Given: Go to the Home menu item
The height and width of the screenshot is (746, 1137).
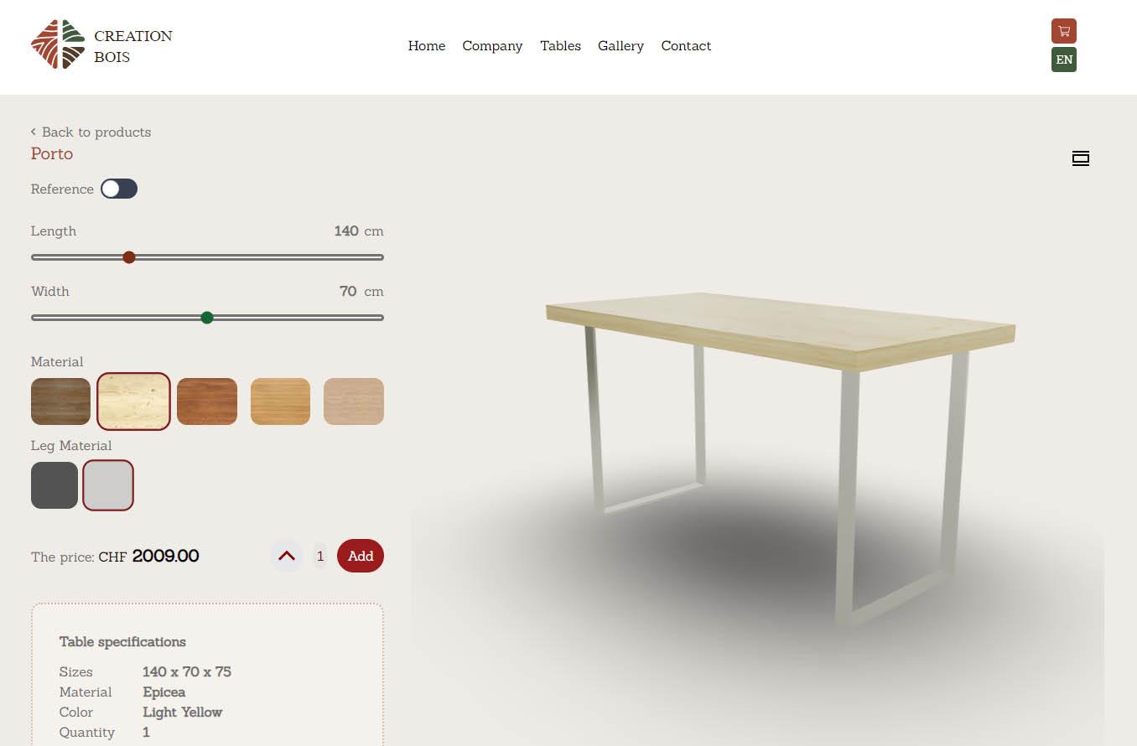Looking at the screenshot, I should 427,46.
